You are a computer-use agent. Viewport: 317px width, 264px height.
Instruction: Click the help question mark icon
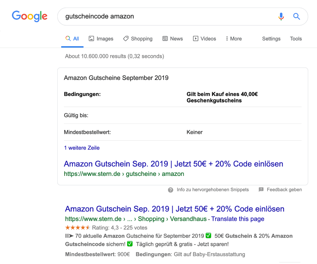tap(170, 190)
